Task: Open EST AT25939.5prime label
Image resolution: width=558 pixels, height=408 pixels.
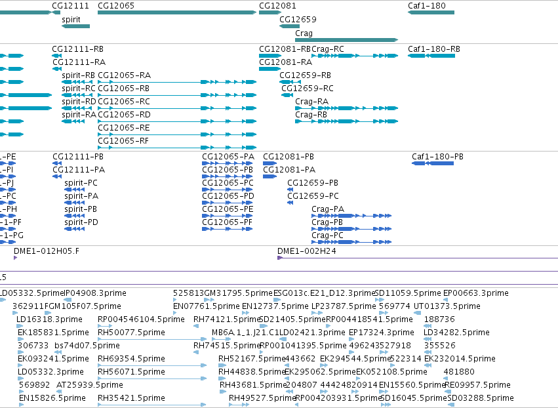Action: [x=90, y=385]
